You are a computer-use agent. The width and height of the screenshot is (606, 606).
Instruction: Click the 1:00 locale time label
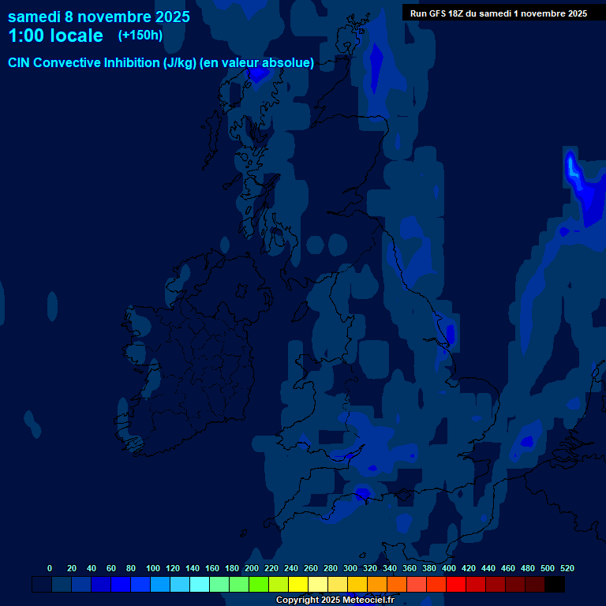click(55, 36)
